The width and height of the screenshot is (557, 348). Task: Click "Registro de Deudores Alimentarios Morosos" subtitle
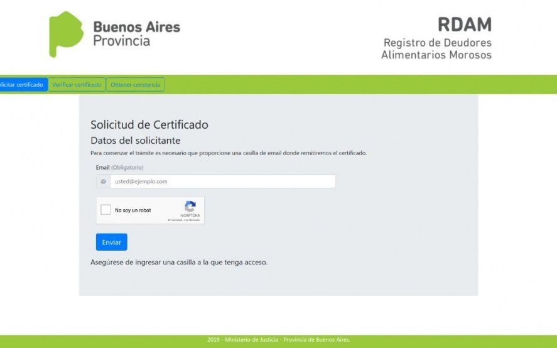click(x=436, y=49)
